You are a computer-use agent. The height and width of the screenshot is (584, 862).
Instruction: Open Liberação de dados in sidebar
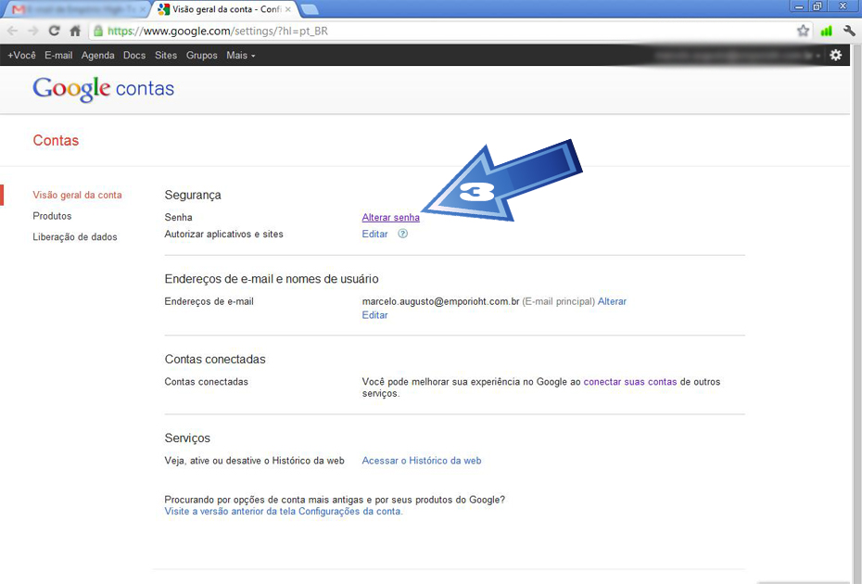coord(75,236)
